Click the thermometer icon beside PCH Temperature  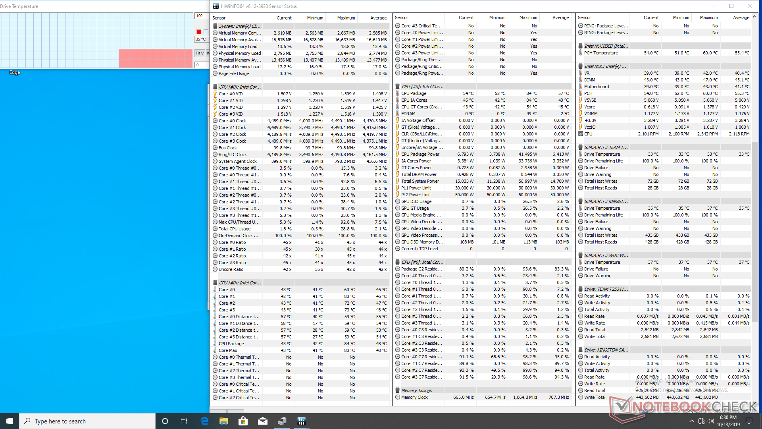pos(581,53)
